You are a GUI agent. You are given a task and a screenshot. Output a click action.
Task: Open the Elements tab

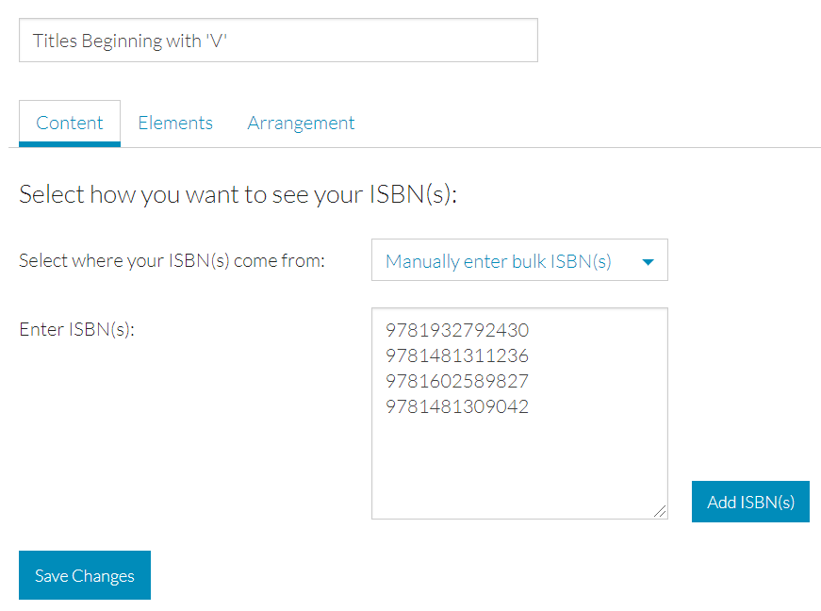coord(175,123)
